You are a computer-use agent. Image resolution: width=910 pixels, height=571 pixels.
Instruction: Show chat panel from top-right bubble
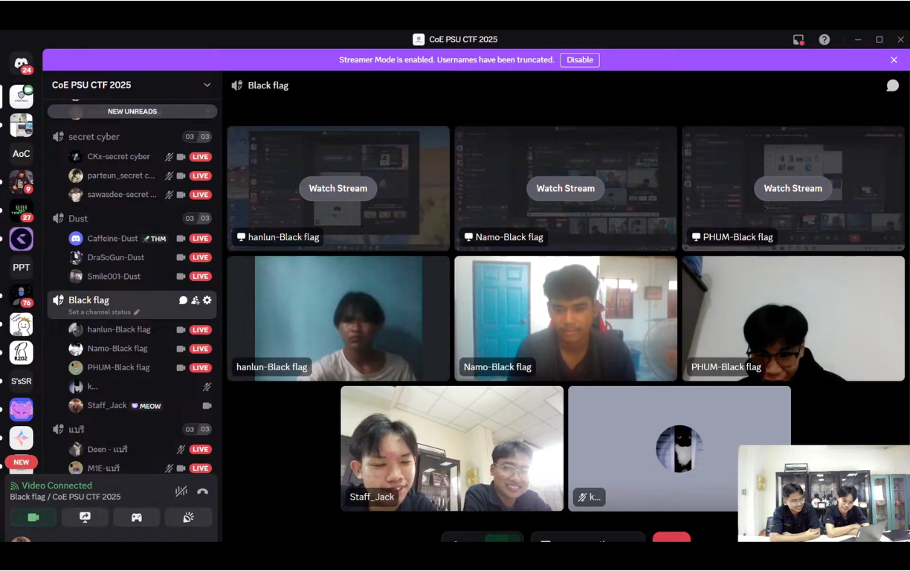892,86
